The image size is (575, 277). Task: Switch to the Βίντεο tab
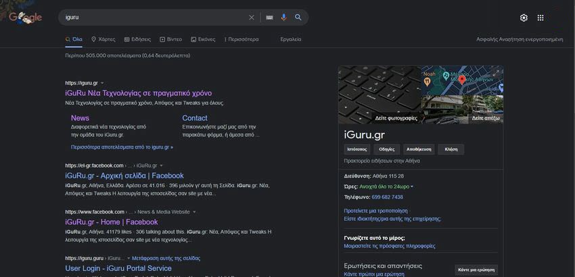(171, 39)
